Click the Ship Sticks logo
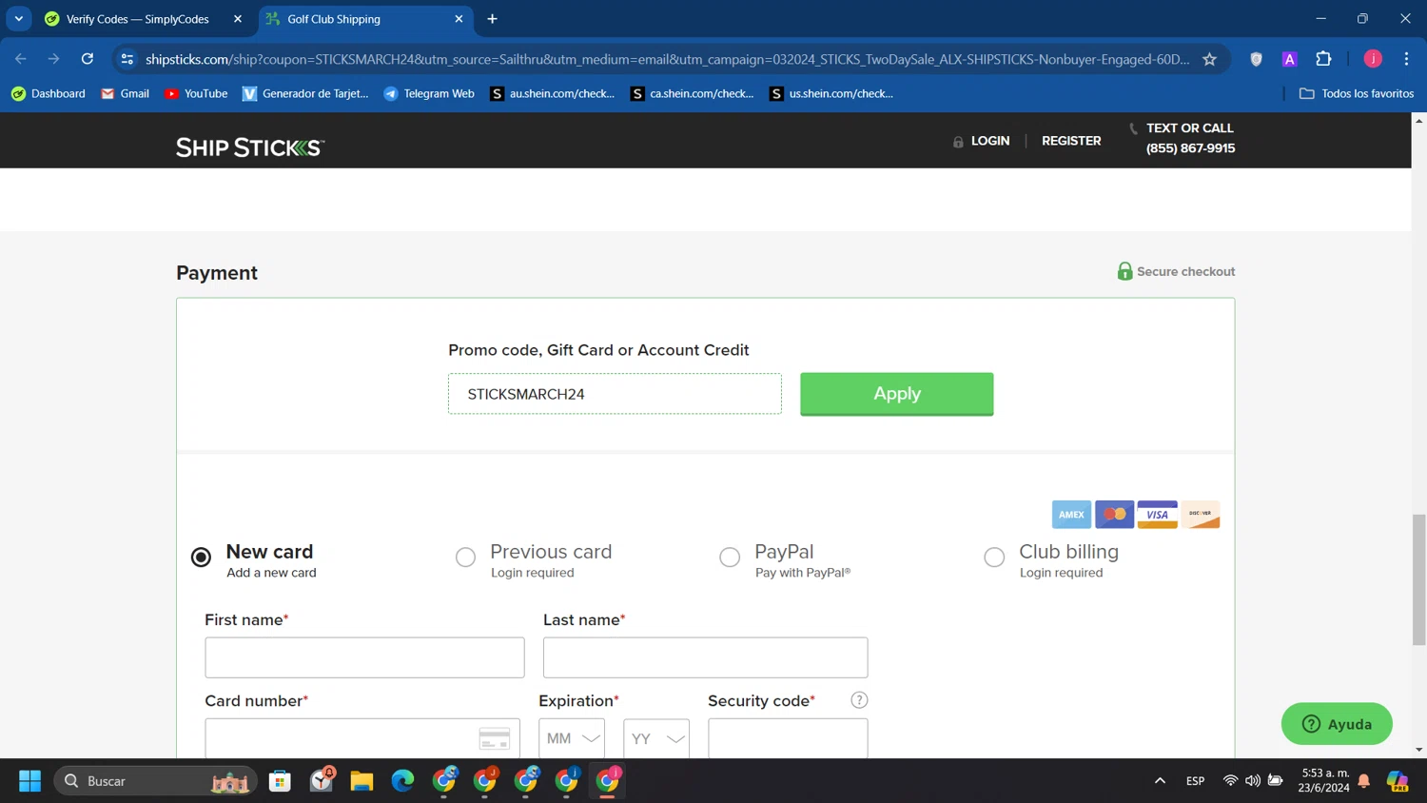Viewport: 1427px width, 803px height. click(x=250, y=147)
